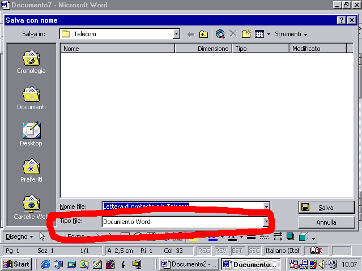
Task: Click the Nome file text field
Action: click(x=182, y=206)
